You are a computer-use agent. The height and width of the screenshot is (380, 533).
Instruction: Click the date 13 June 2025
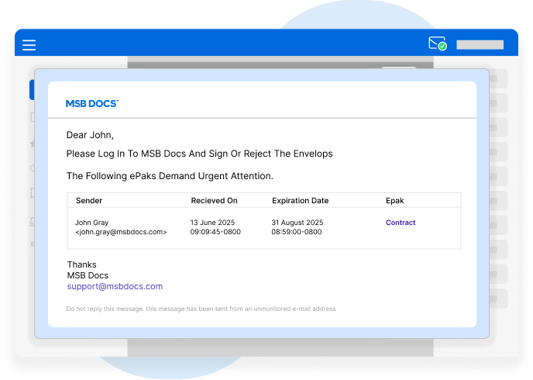click(x=212, y=223)
